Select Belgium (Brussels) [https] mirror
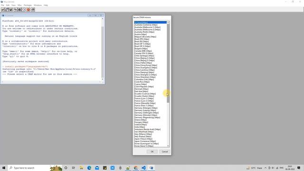The height and width of the screenshot is (171, 304). pos(151,37)
